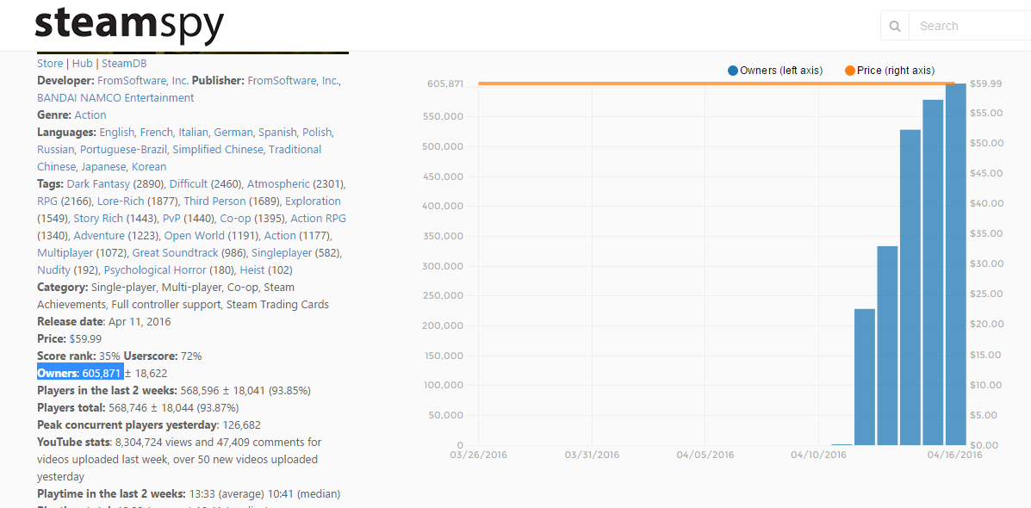Open the Action genre link
The image size is (1031, 508).
pyautogui.click(x=90, y=115)
